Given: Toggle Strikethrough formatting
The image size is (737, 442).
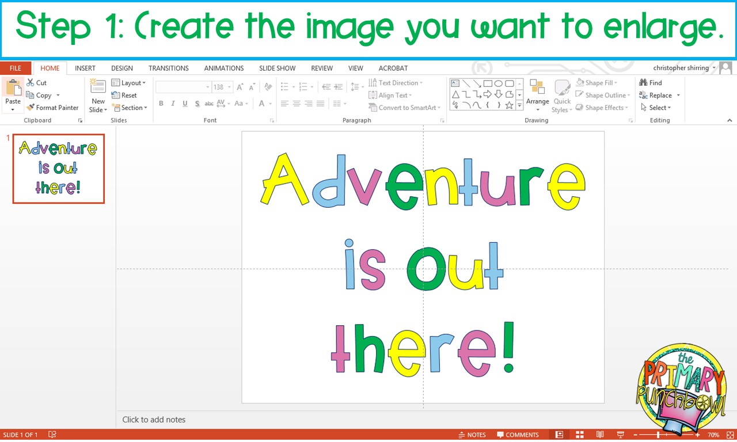Looking at the screenshot, I should [x=209, y=104].
